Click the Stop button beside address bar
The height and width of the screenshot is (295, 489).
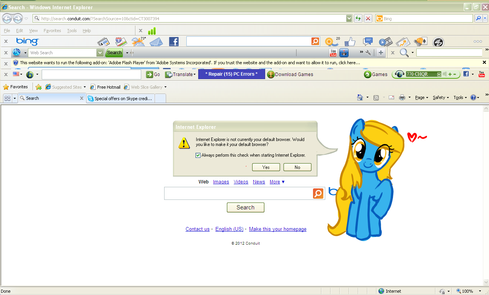pos(368,18)
